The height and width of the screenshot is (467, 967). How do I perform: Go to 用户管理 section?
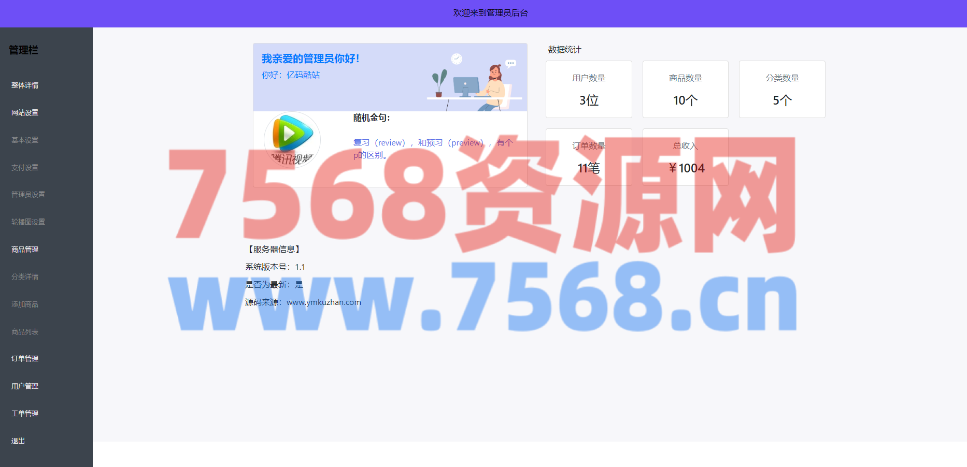point(25,386)
